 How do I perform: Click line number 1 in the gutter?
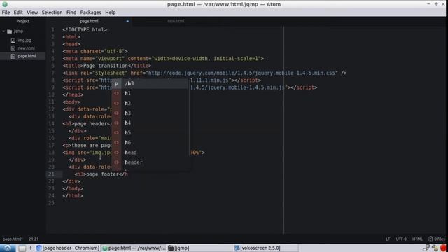click(x=53, y=29)
